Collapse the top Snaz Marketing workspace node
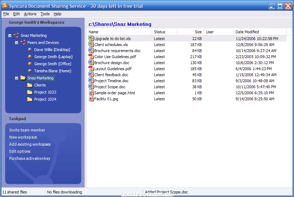 (x=10, y=35)
